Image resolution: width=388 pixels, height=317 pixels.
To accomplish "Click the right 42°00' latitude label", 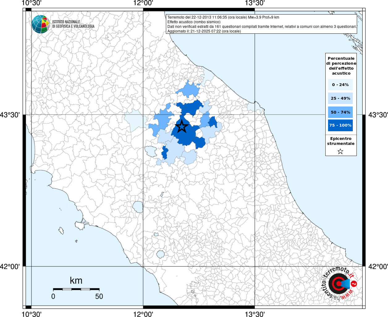I will [378, 266].
